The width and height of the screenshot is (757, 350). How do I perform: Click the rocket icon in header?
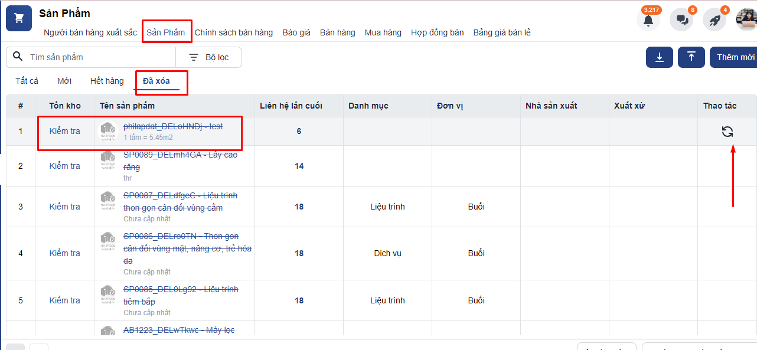(714, 20)
